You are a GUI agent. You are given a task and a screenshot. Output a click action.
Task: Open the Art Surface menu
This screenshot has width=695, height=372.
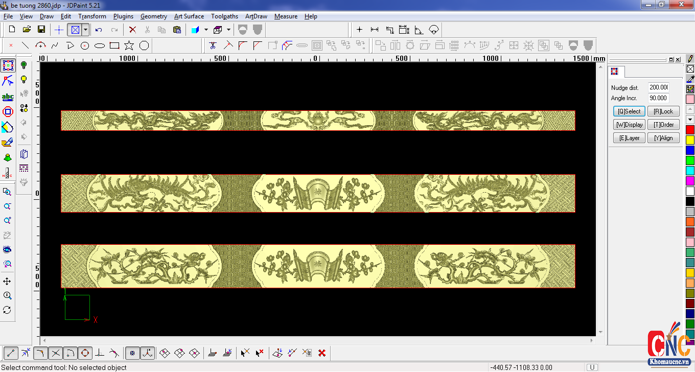click(x=189, y=16)
